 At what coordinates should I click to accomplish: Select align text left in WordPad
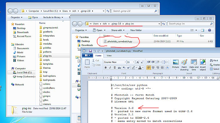pos(148,68)
